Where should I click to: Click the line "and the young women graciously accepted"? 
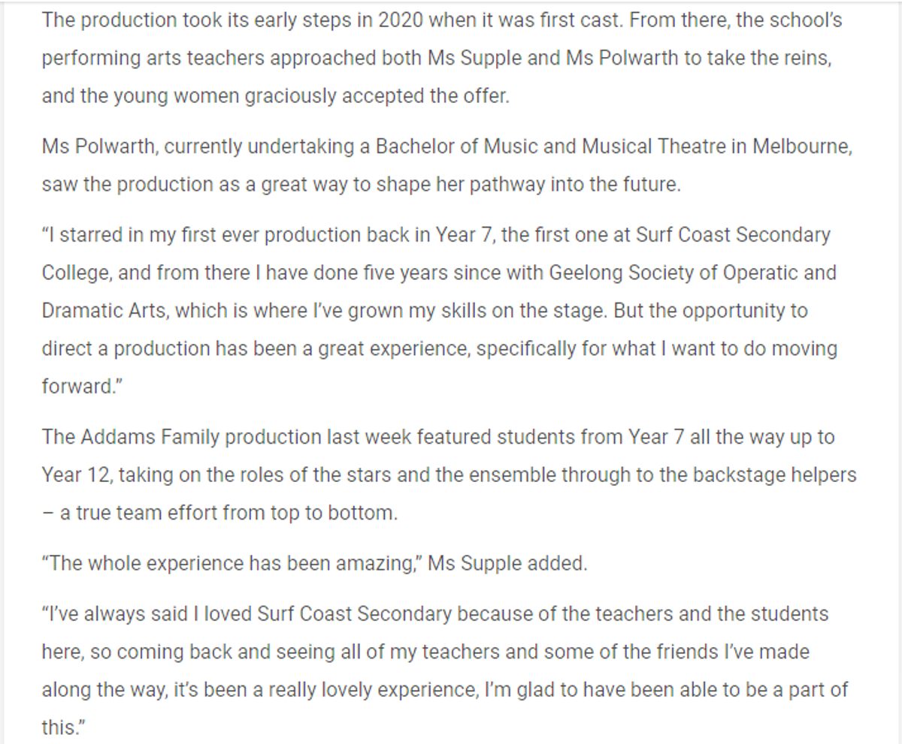tap(276, 98)
